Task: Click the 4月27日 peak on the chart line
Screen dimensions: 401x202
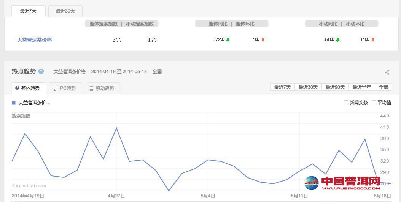Action: coord(116,128)
